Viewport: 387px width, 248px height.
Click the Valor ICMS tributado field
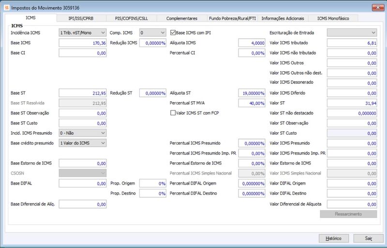coord(352,43)
